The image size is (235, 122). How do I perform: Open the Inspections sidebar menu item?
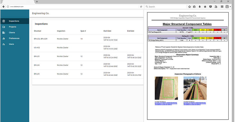pos(15,21)
